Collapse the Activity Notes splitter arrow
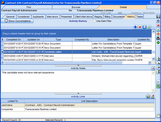The height and width of the screenshot is (122, 161). [78, 65]
